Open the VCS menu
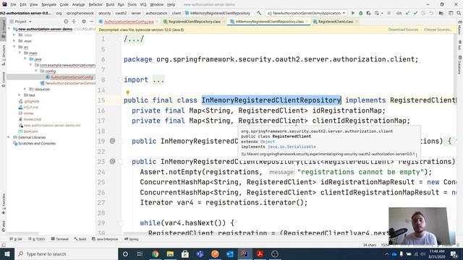 143,4
